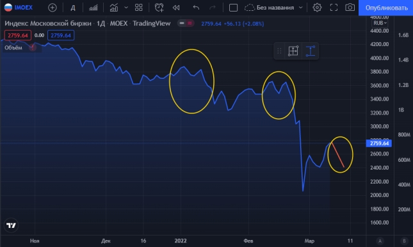
Task: Select the red trend line drawing
Action: [x=338, y=155]
